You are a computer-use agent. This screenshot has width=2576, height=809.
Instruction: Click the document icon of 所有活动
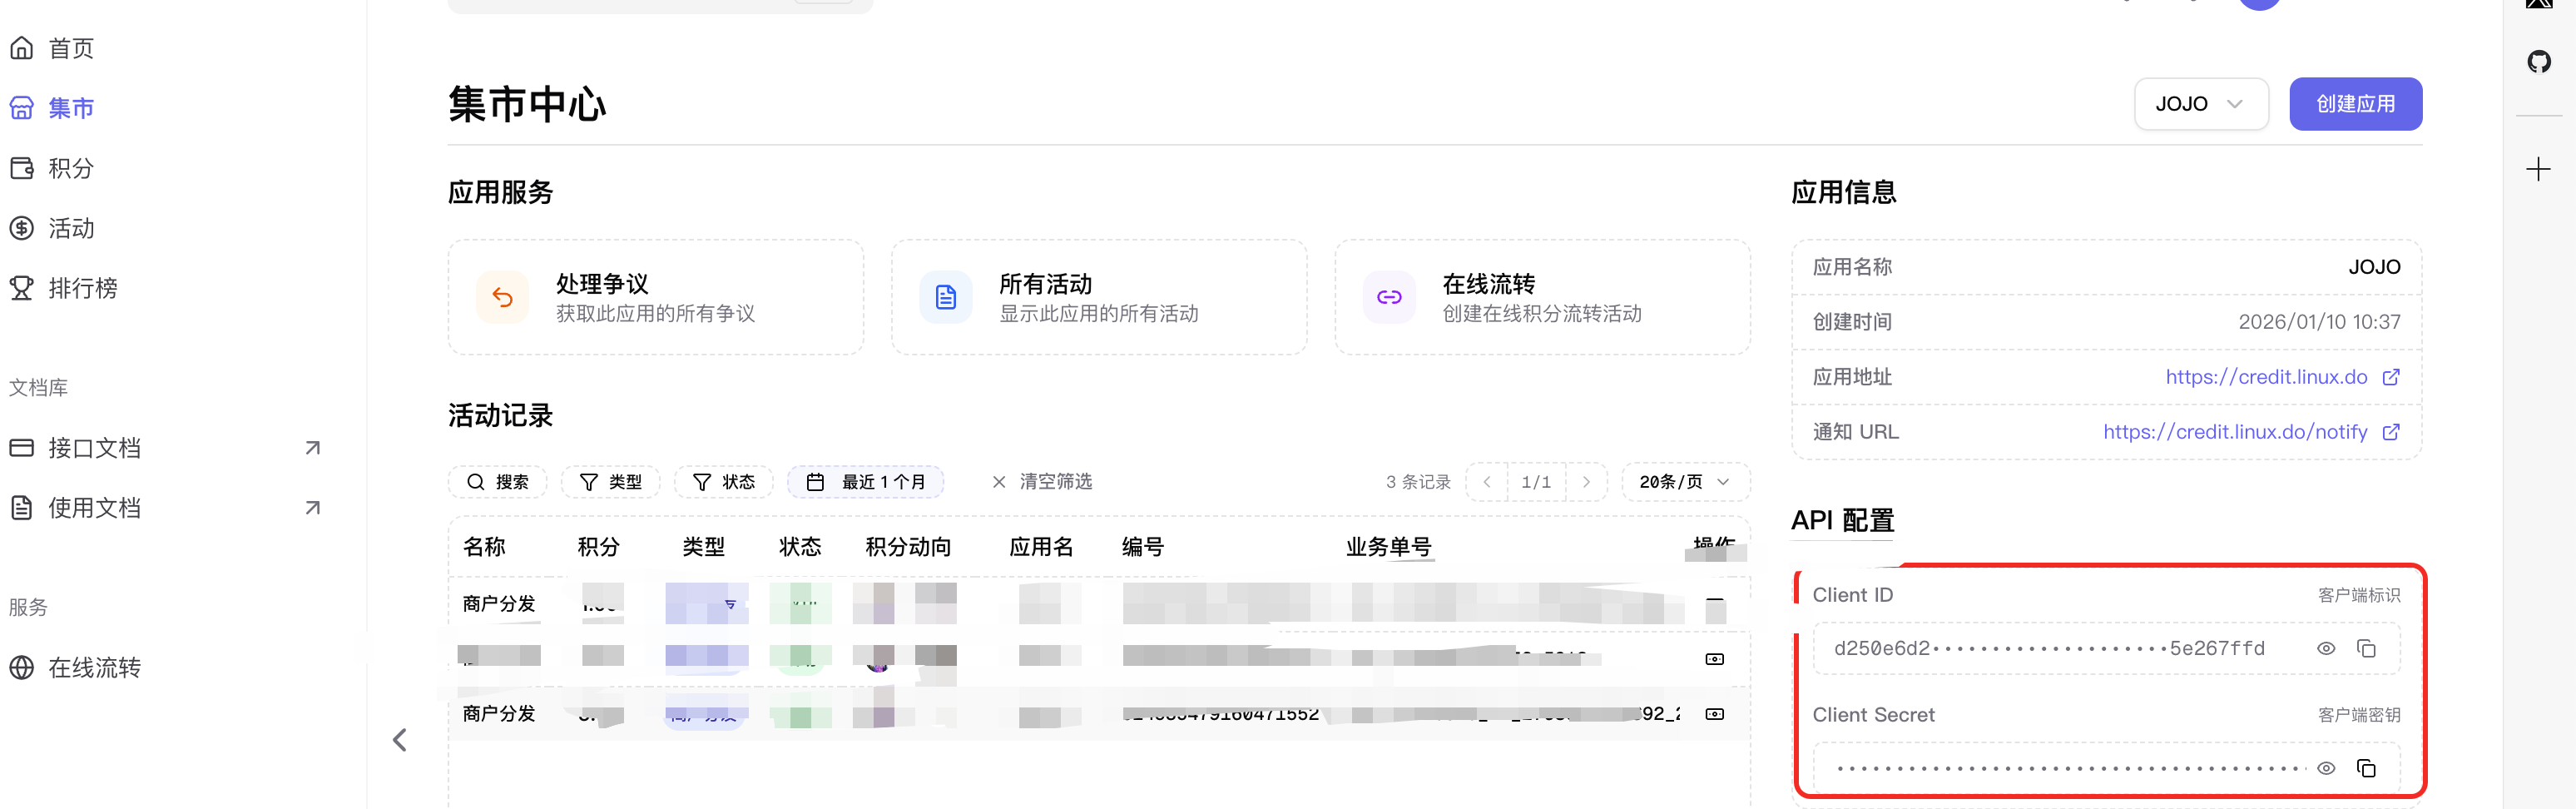coord(945,297)
